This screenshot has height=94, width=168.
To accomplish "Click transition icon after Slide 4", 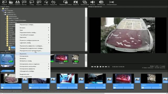I will click(x=109, y=80).
